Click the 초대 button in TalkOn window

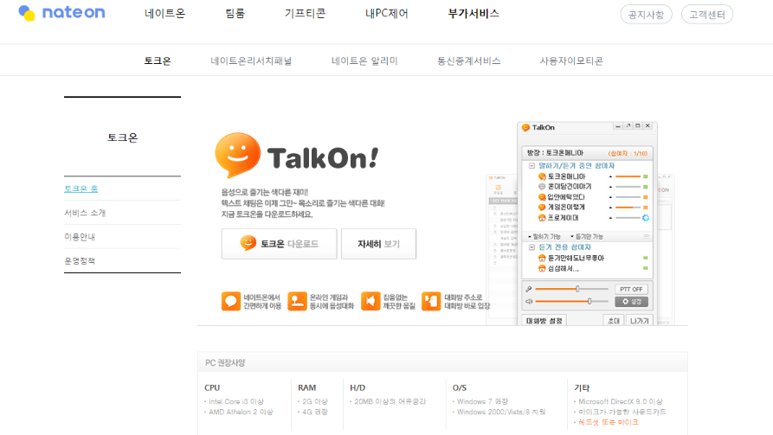point(614,321)
